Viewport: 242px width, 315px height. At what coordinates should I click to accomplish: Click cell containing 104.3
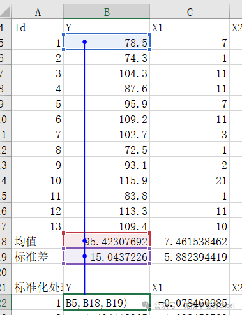point(107,73)
